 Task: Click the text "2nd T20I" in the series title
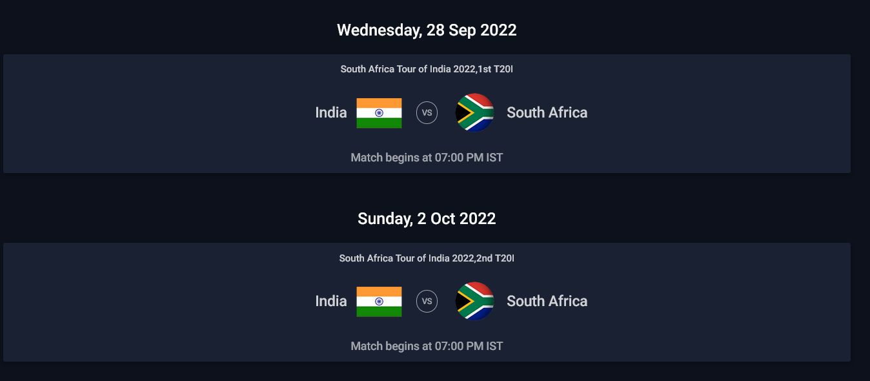[x=495, y=258]
